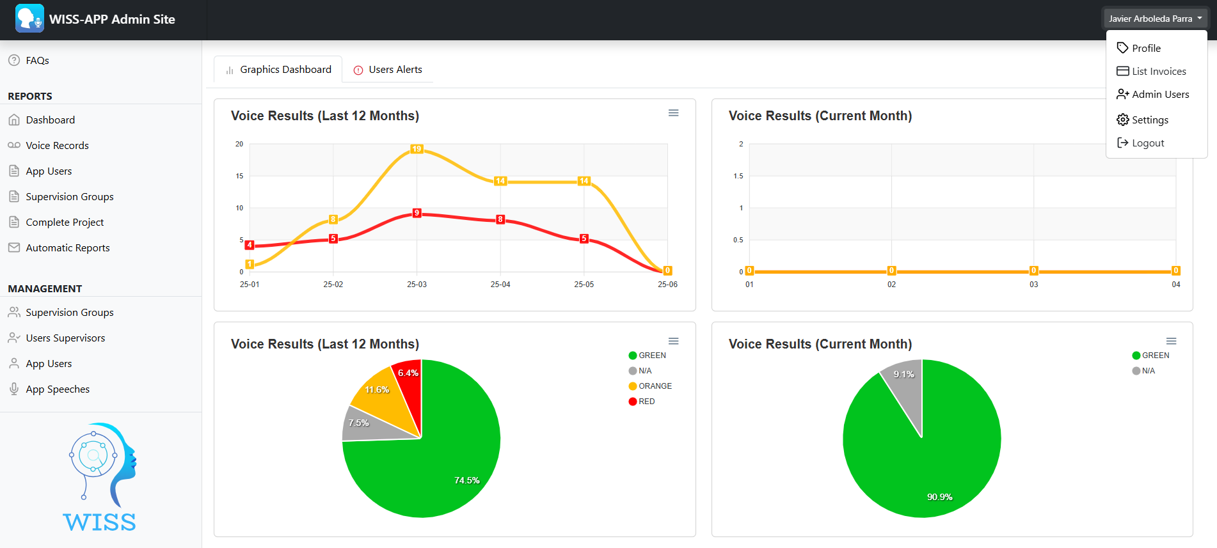Select Logout from the user menu

coord(1147,143)
